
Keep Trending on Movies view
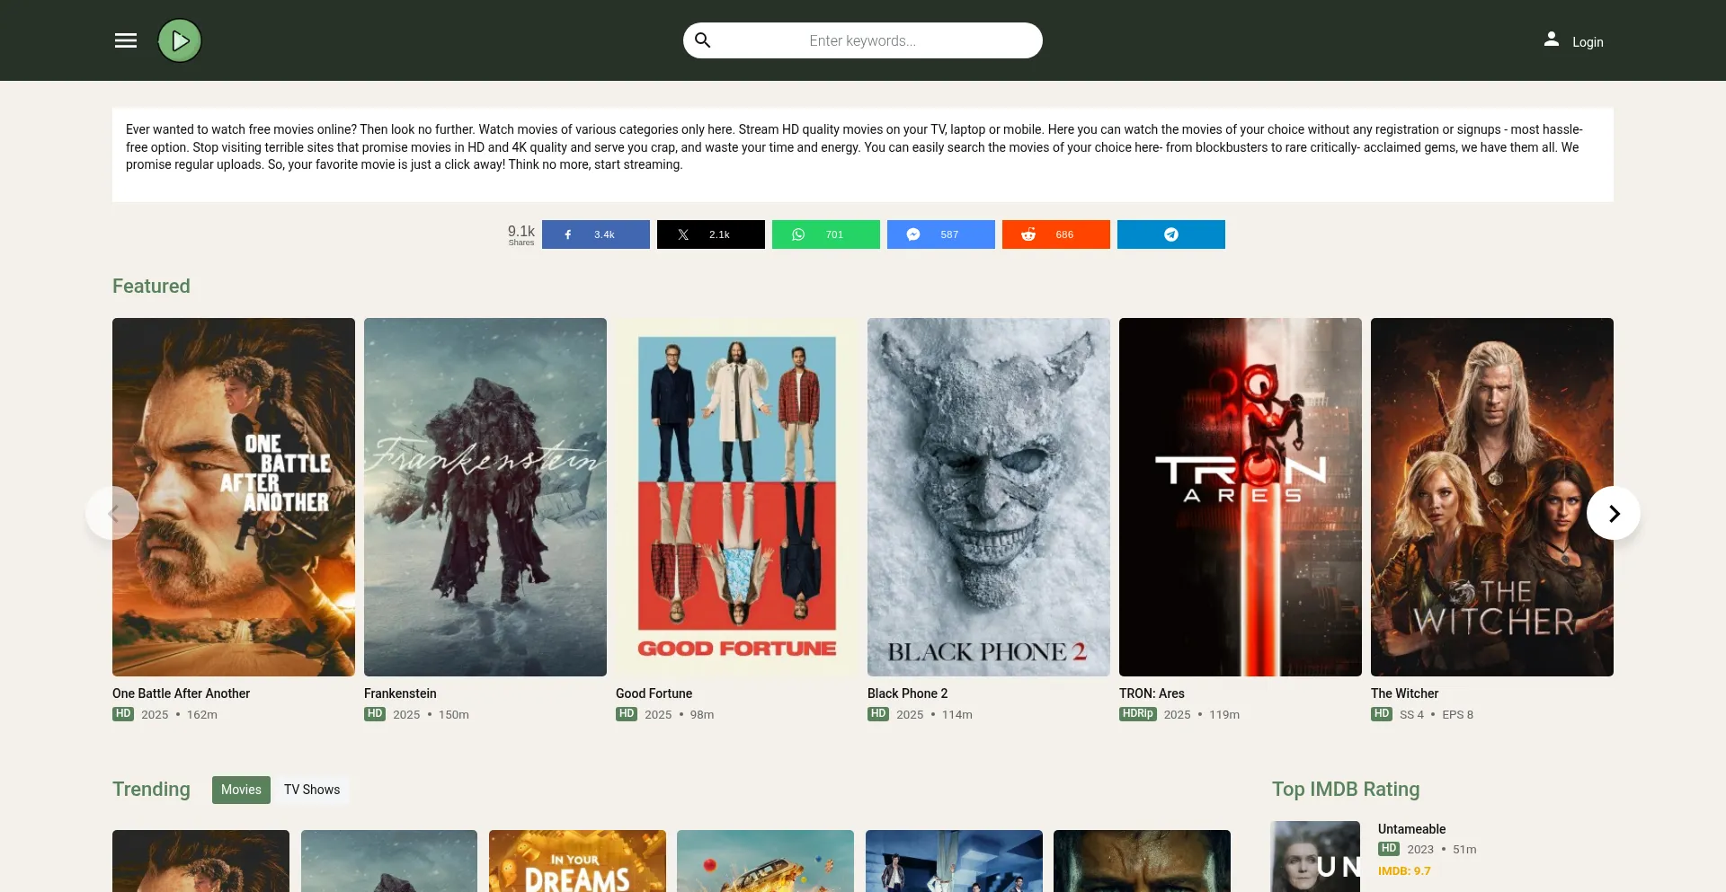pyautogui.click(x=240, y=790)
